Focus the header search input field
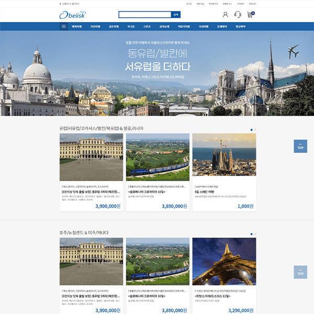The width and height of the screenshot is (314, 314). 145,15
